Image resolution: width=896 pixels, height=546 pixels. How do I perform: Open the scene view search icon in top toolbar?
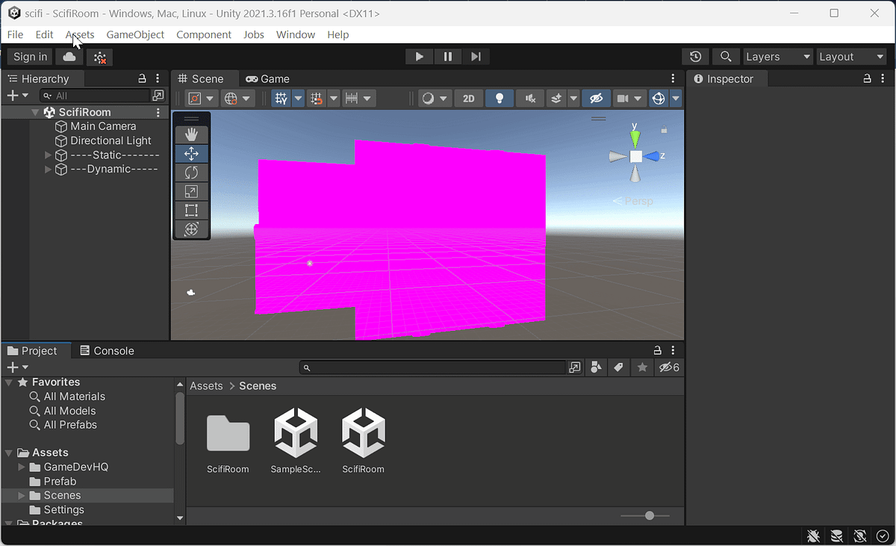(x=725, y=56)
